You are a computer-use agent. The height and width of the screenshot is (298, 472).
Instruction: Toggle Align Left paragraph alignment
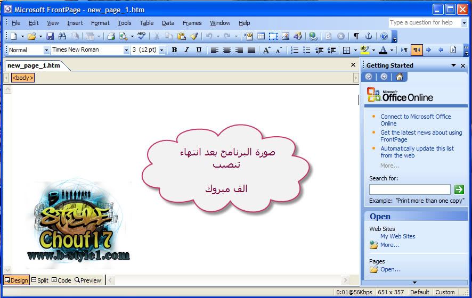point(214,50)
